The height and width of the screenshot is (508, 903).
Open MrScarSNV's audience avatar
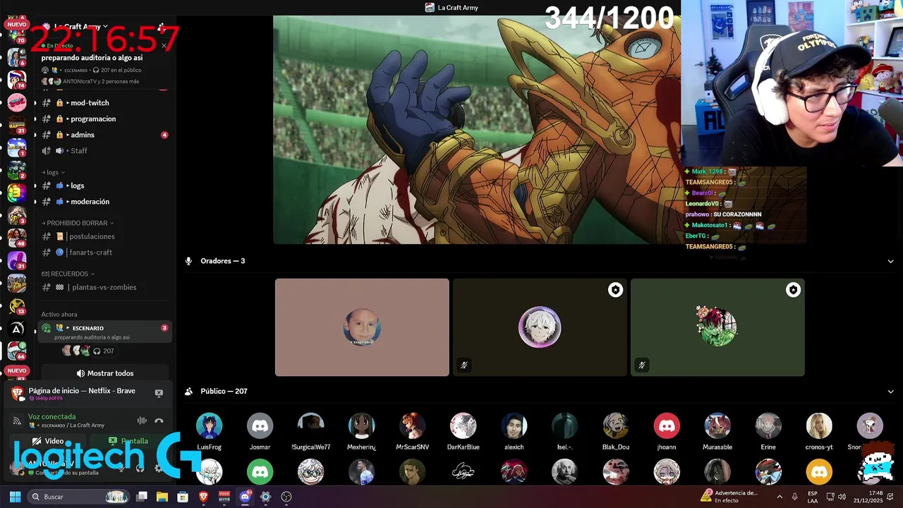[x=412, y=426]
